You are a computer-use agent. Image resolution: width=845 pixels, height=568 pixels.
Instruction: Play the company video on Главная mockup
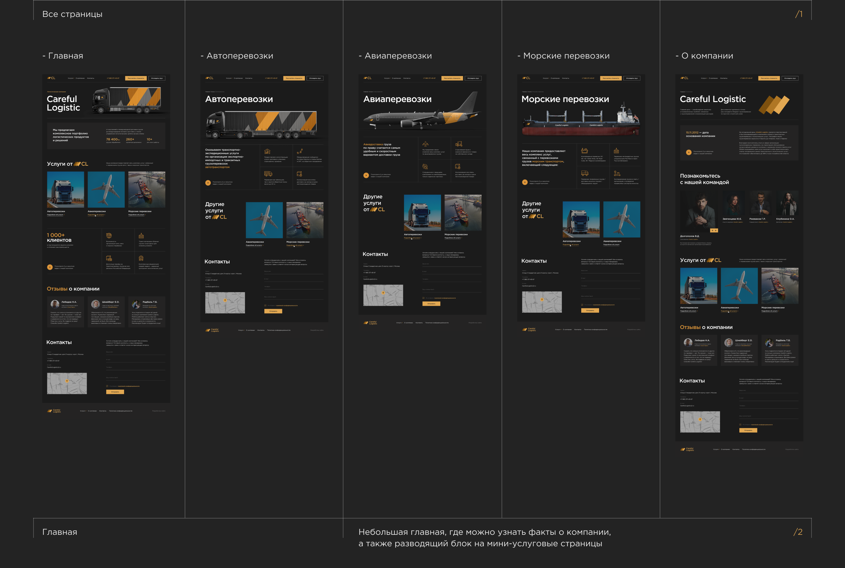click(50, 267)
